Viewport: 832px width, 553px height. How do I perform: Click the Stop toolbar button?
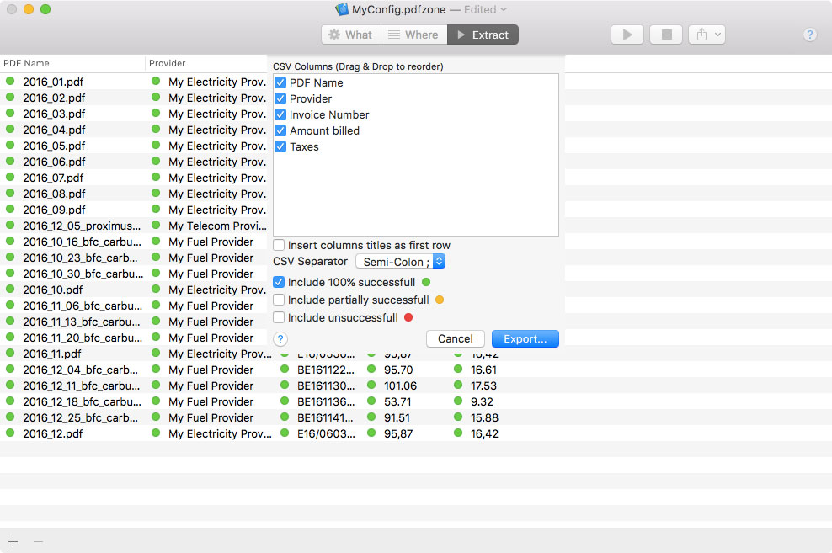[666, 35]
